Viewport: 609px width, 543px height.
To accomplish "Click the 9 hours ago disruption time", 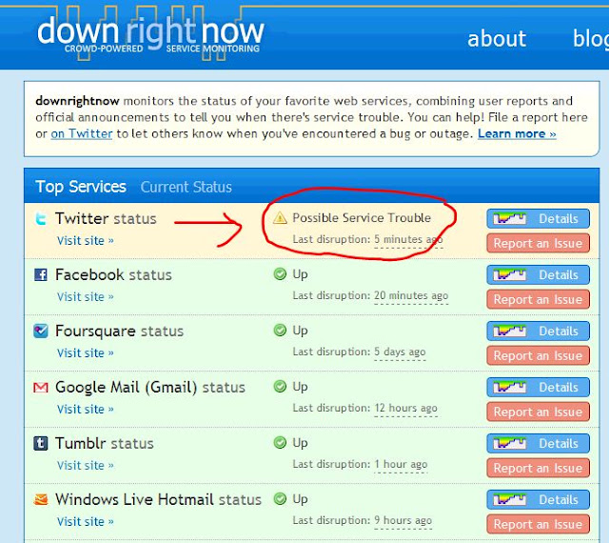I will [403, 521].
